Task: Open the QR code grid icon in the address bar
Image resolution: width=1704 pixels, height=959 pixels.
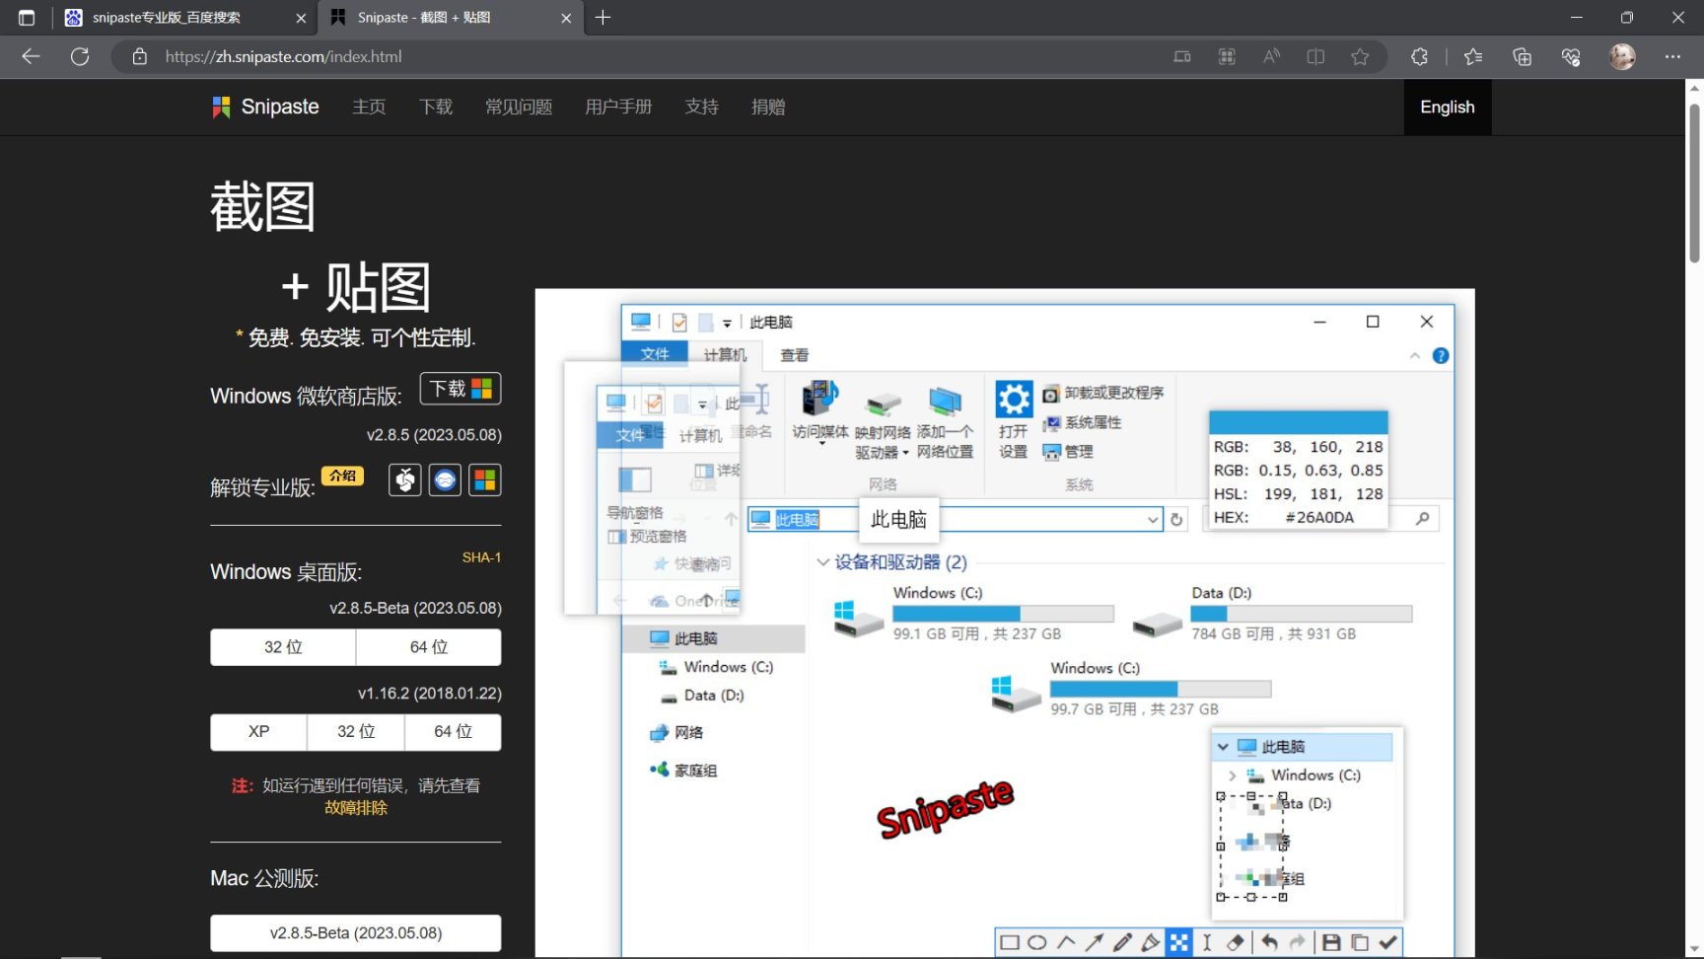Action: coord(1227,56)
